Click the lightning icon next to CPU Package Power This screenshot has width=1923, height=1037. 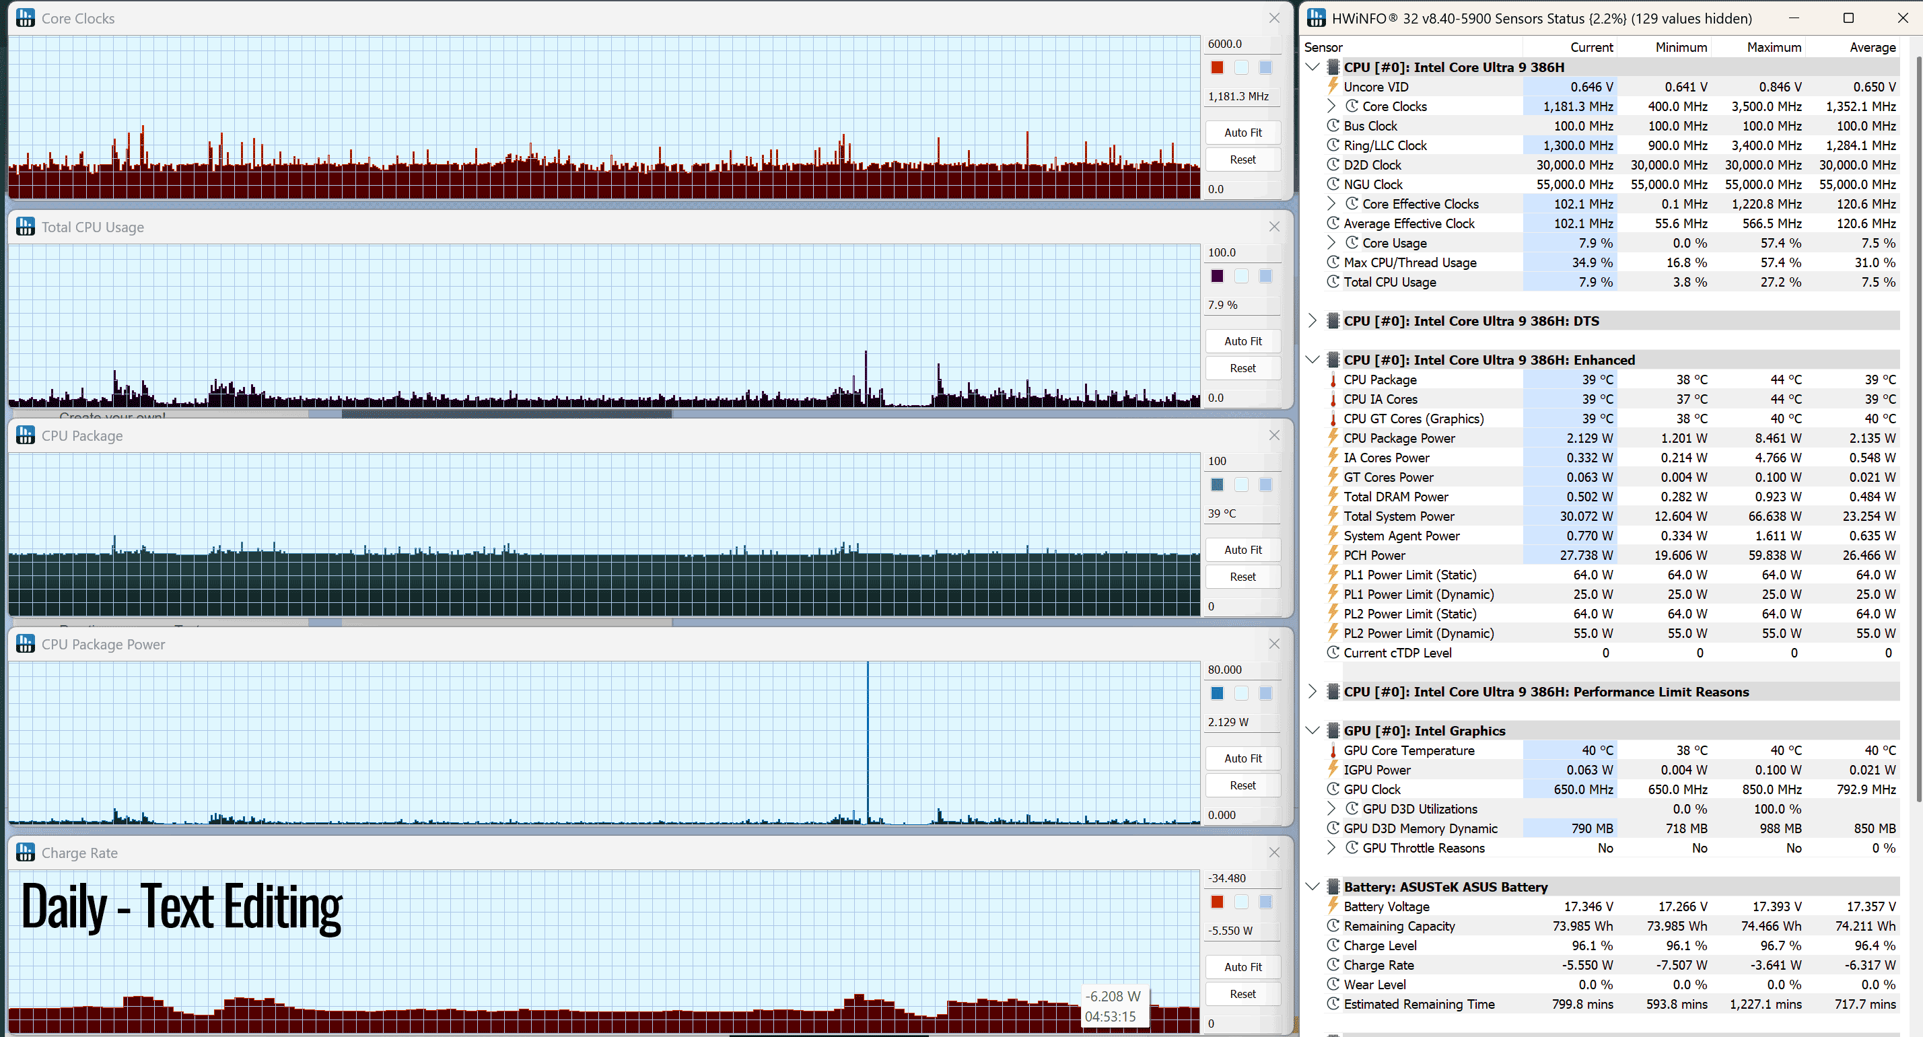(1333, 438)
